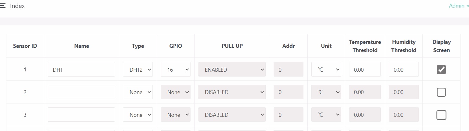The height and width of the screenshot is (131, 469).
Task: Expand the PULL UP ENABLED dropdown
Action: pyautogui.click(x=232, y=70)
